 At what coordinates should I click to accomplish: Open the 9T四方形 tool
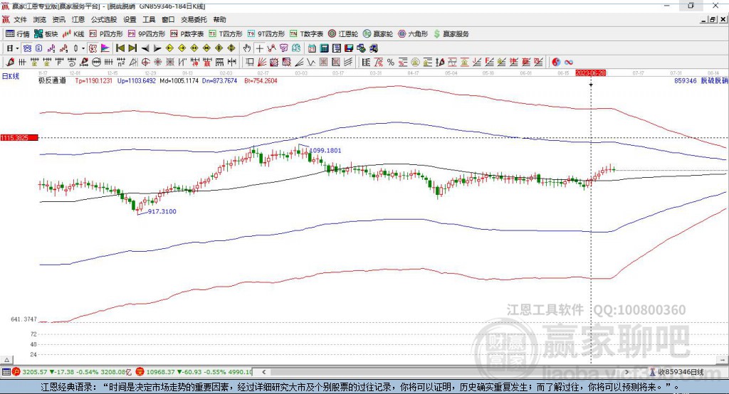[266, 34]
